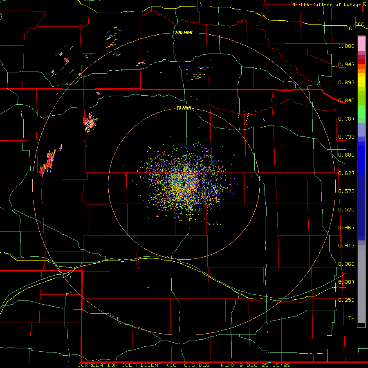This screenshot has width=368, height=368.
Task: Select the 0.733 scale value
Action: click(346, 137)
